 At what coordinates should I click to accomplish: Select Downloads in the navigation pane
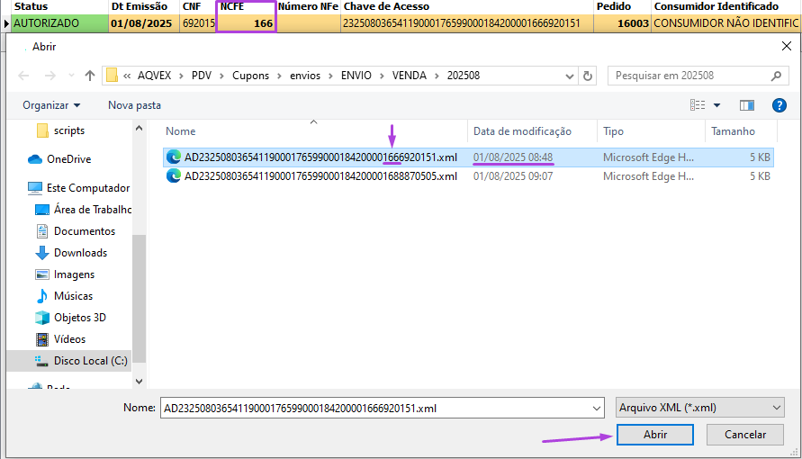click(80, 253)
